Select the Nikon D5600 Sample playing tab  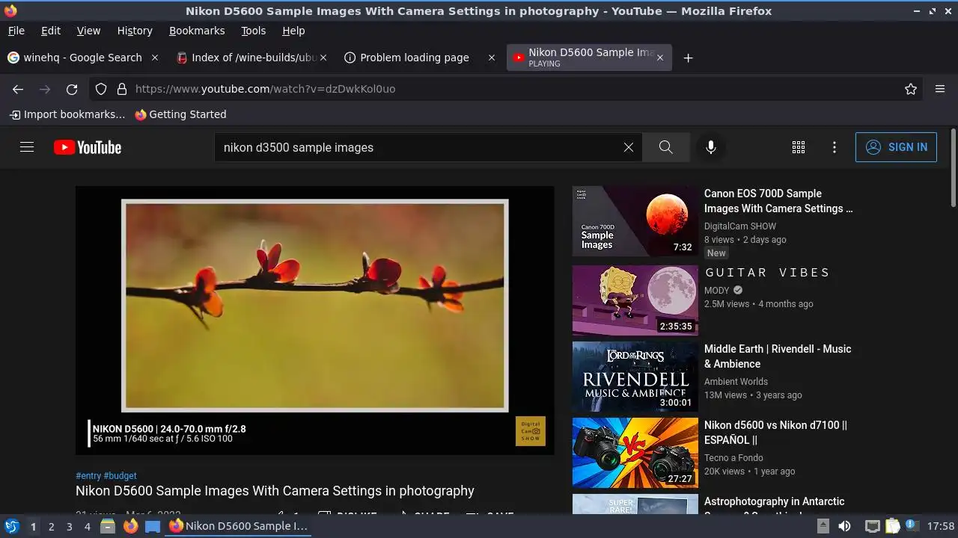590,58
